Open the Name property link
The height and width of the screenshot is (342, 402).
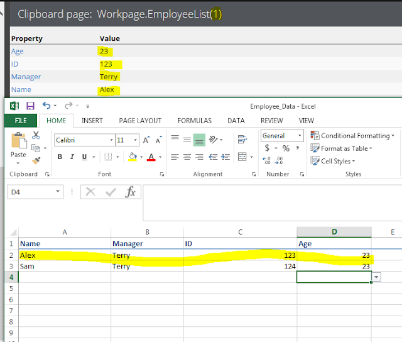21,89
